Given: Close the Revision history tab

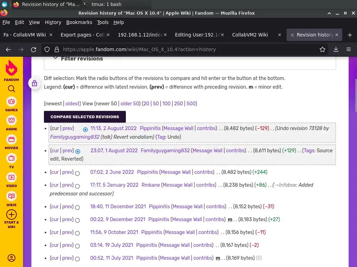Looking at the screenshot, I should [x=337, y=35].
